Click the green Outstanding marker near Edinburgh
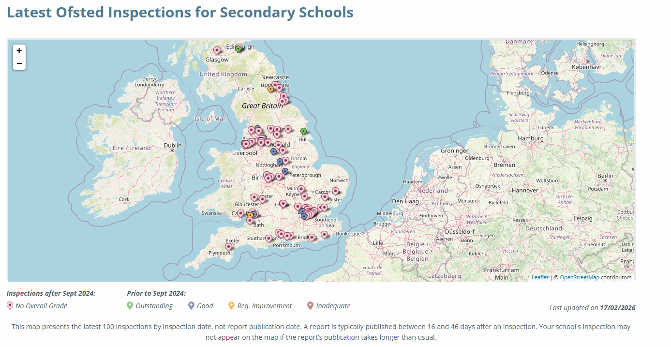The height and width of the screenshot is (347, 671). tap(238, 49)
